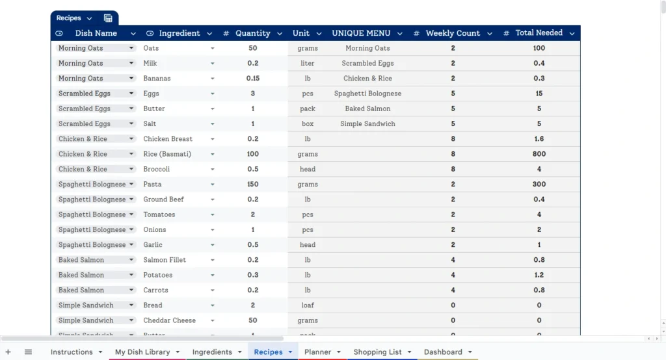The height and width of the screenshot is (360, 666).
Task: Open dish dropdown in the Bananas row
Action: pos(131,78)
